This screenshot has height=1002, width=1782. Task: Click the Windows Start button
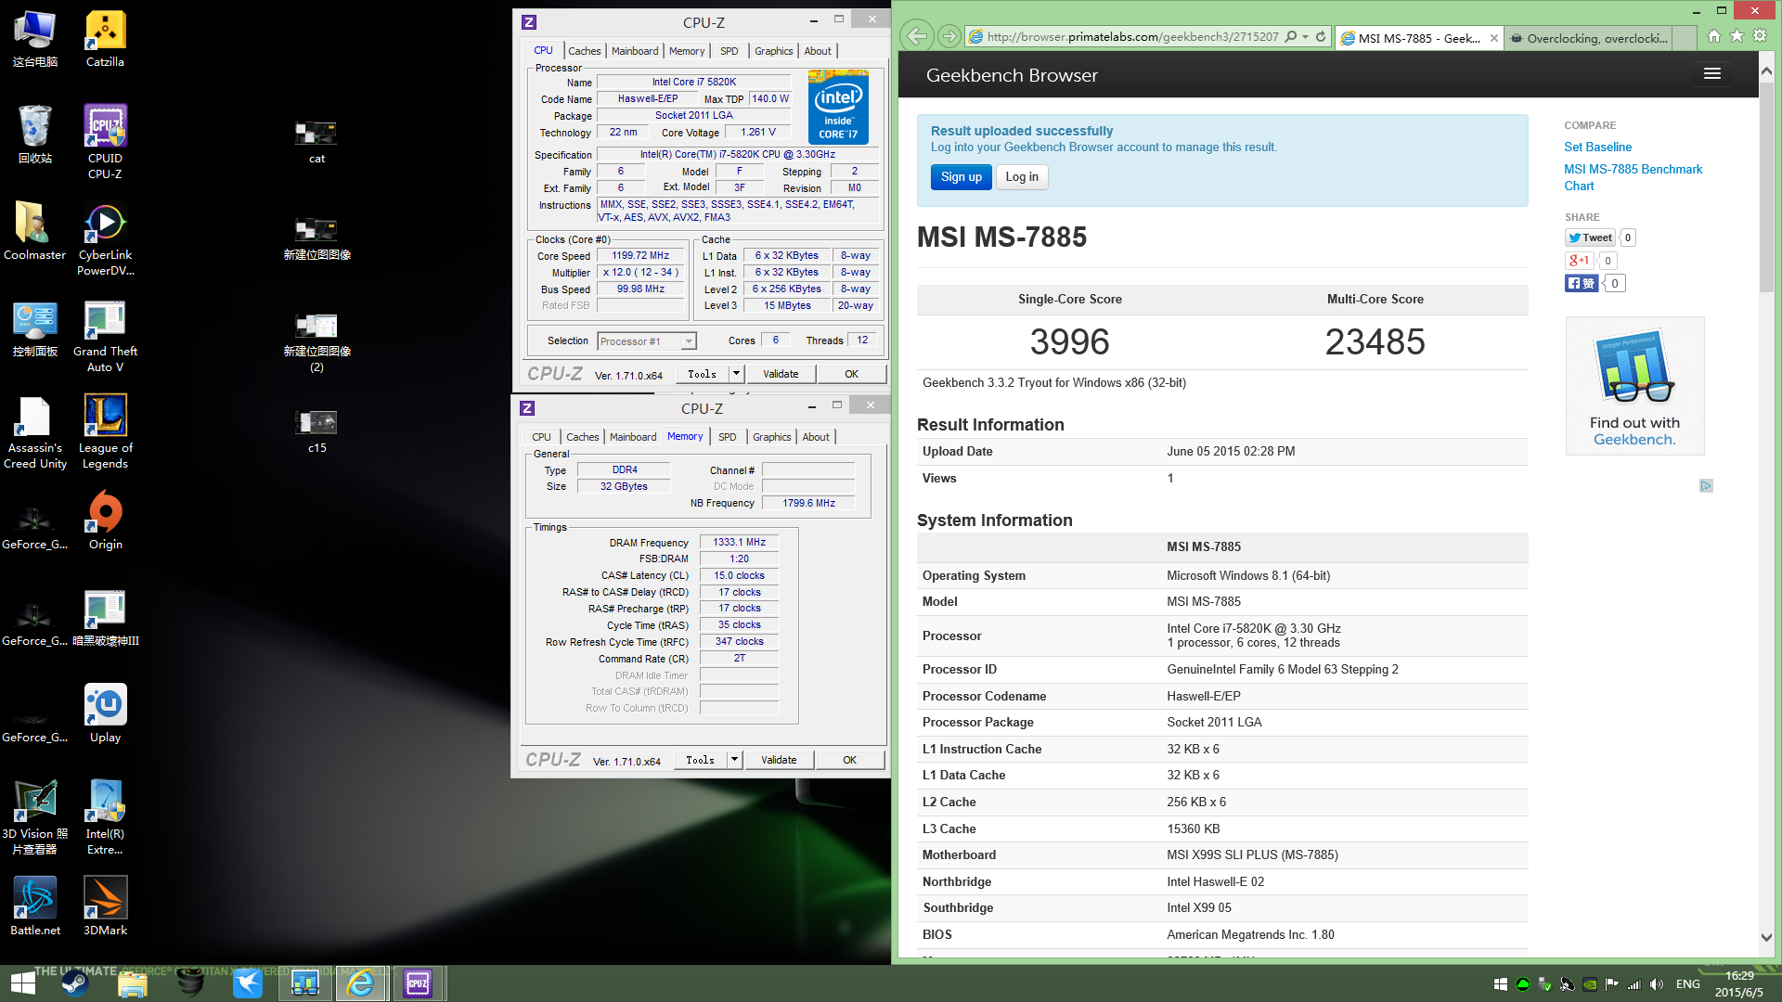point(22,983)
